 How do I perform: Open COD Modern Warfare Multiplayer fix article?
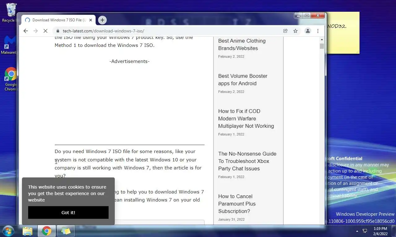pos(246,118)
